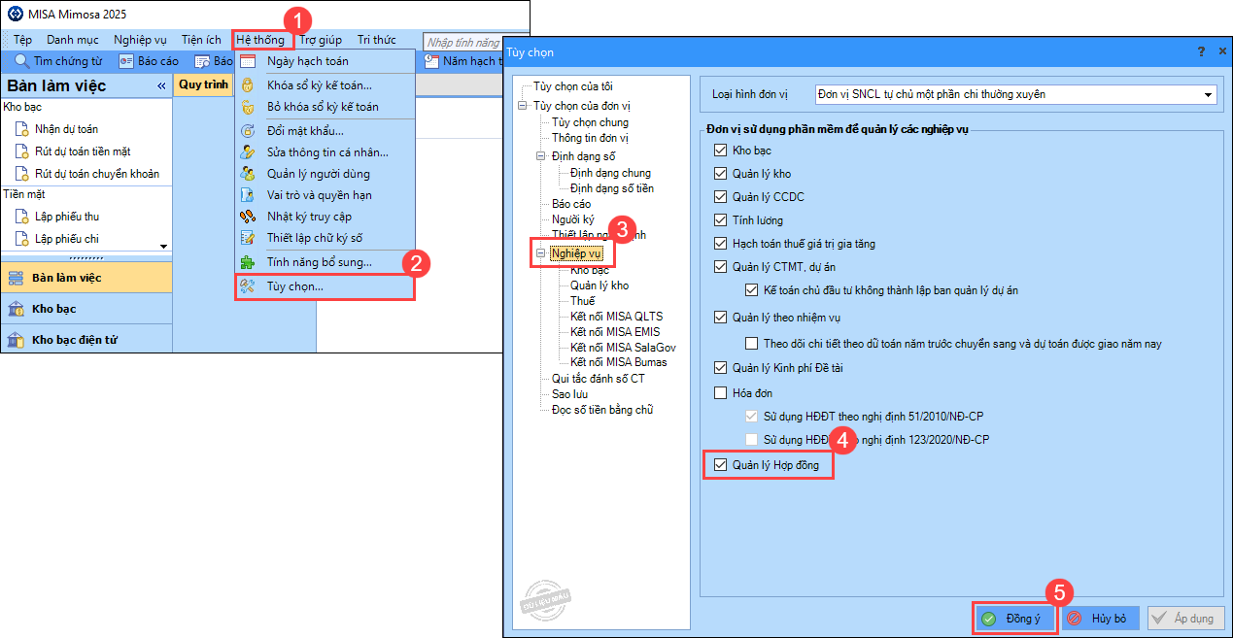Open Bàn làm việc navigation pane button
The image size is (1233, 638).
click(x=86, y=278)
